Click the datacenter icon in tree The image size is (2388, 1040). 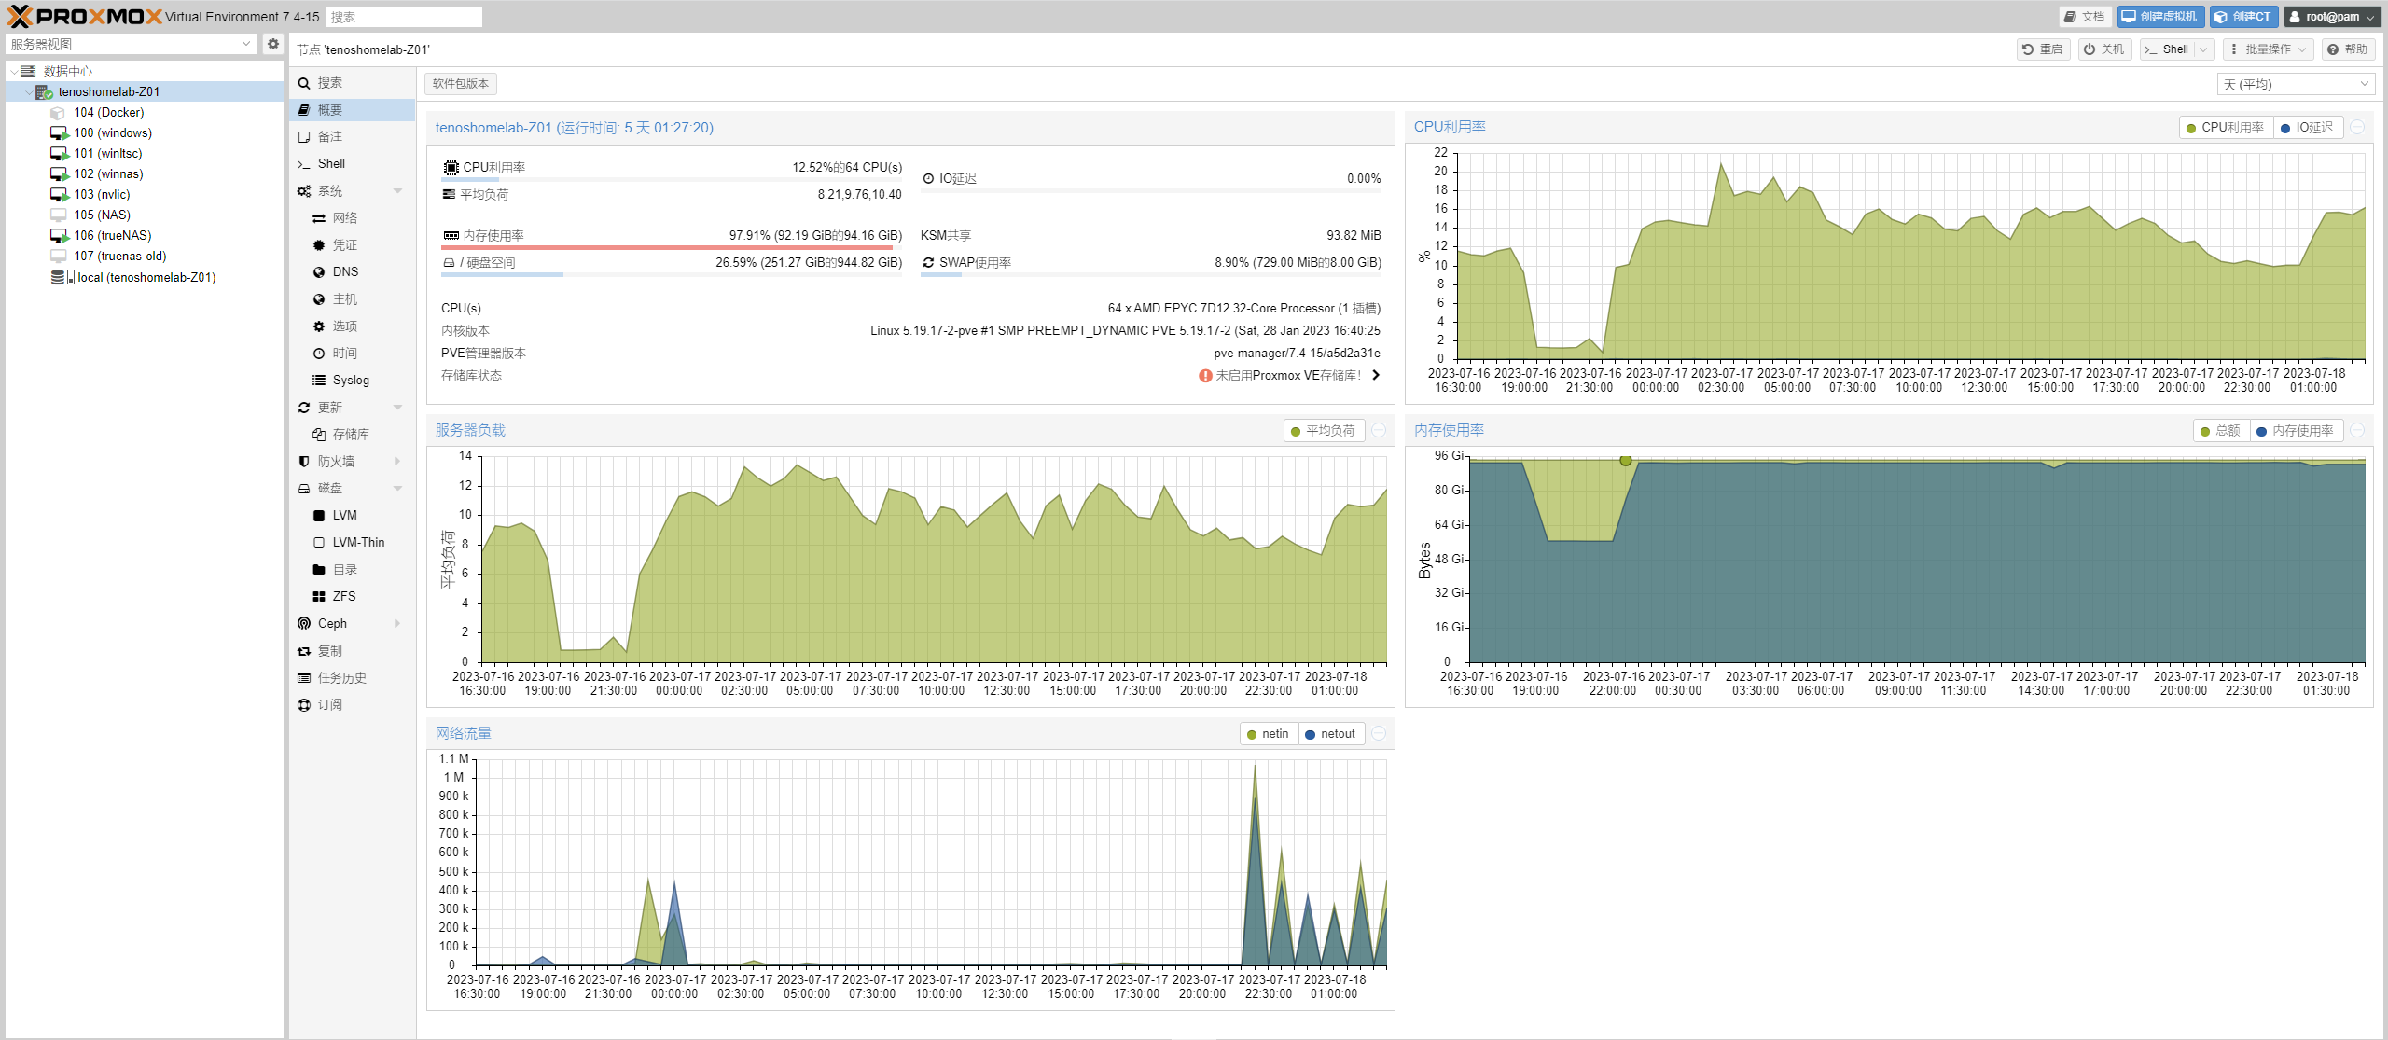pos(28,71)
